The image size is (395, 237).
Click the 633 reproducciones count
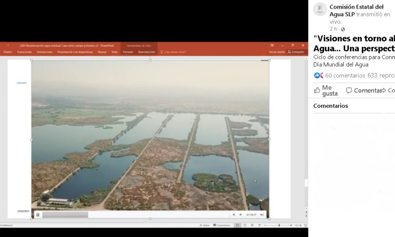point(381,75)
